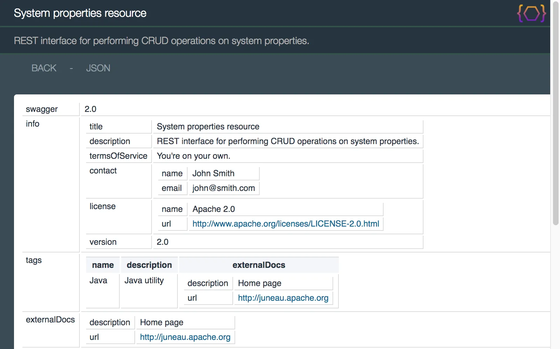Select the 'Apache 2.0' license name cell
Screen dimensions: 560x349
pyautogui.click(x=213, y=209)
